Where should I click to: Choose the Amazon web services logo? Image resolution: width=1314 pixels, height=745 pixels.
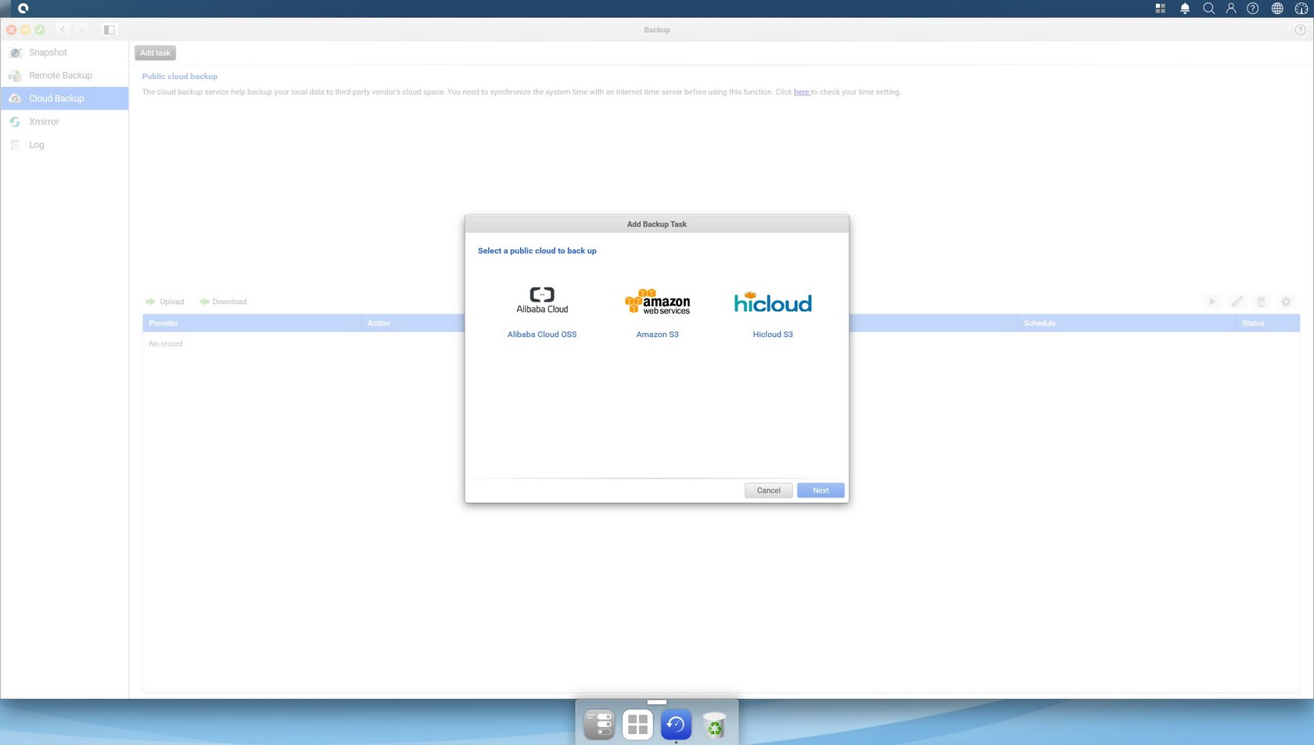[x=657, y=302]
